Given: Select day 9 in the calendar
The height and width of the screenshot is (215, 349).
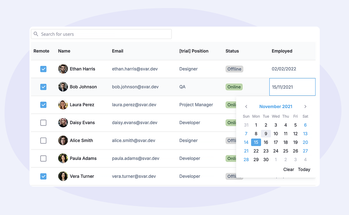Looking at the screenshot, I should [x=266, y=134].
